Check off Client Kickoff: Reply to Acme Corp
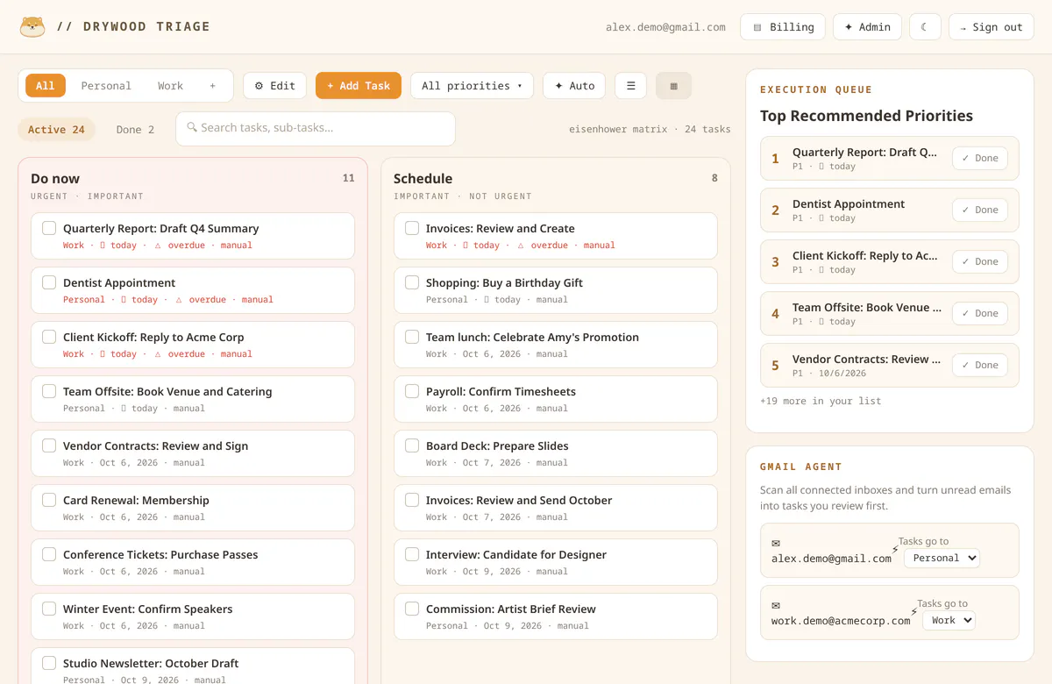This screenshot has width=1052, height=684. point(49,337)
